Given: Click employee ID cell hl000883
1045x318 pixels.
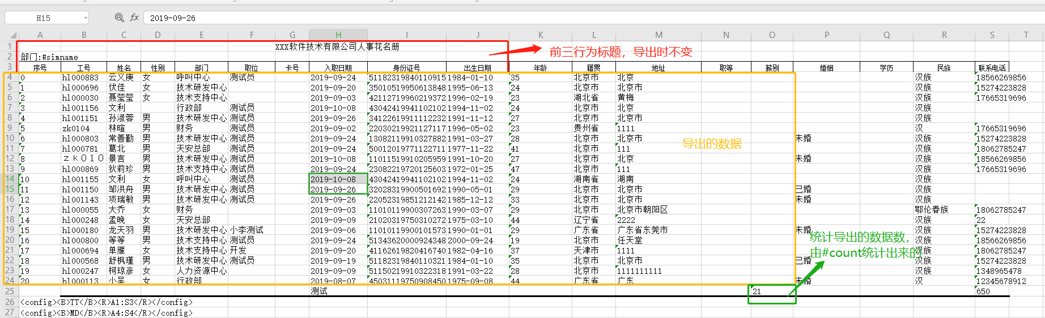Looking at the screenshot, I should click(x=80, y=78).
